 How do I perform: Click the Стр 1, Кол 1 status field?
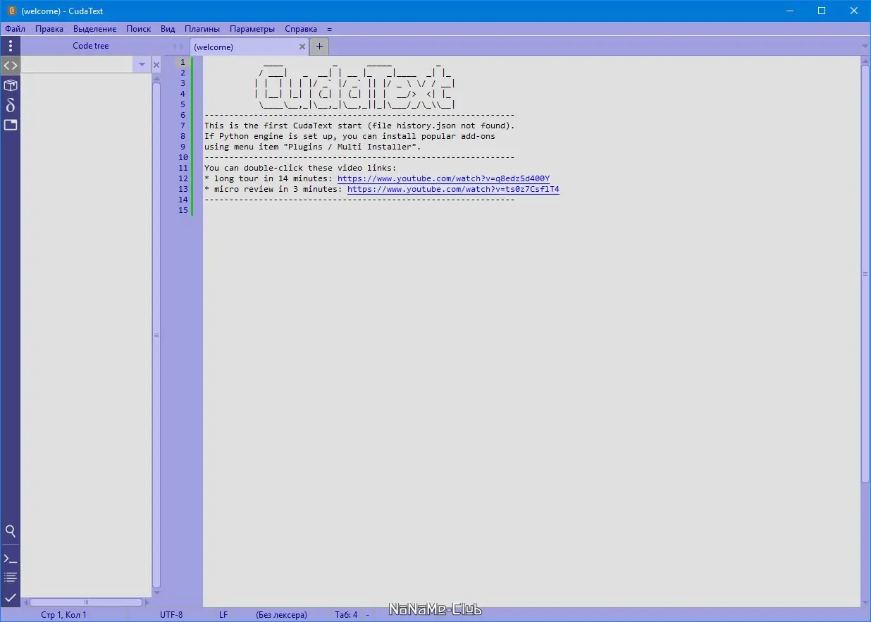pyautogui.click(x=63, y=615)
